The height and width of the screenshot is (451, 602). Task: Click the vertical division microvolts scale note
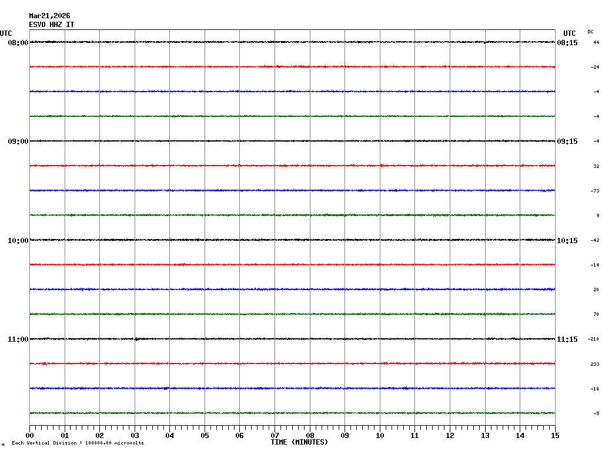(78, 443)
